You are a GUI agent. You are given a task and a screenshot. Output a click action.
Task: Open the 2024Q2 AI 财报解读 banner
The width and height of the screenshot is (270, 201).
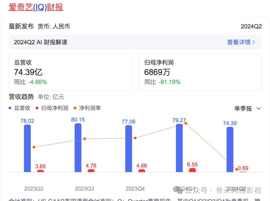pos(40,42)
